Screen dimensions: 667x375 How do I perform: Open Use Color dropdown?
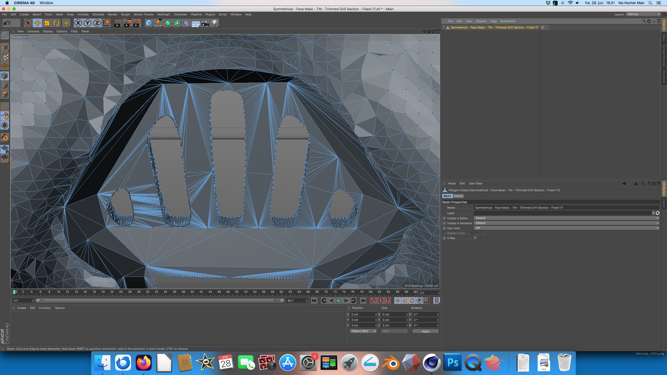point(566,228)
